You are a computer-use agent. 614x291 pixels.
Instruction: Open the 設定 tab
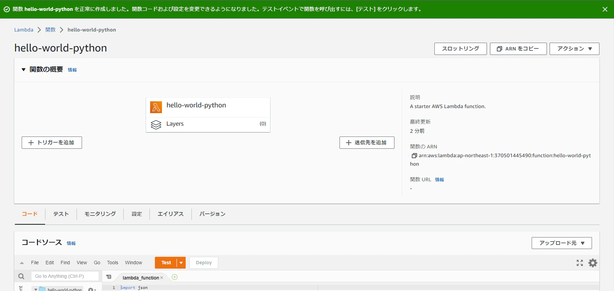137,214
